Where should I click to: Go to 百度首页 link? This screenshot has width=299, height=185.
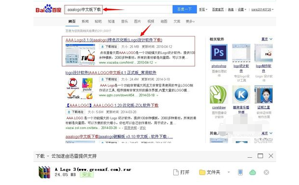[x=218, y=9]
